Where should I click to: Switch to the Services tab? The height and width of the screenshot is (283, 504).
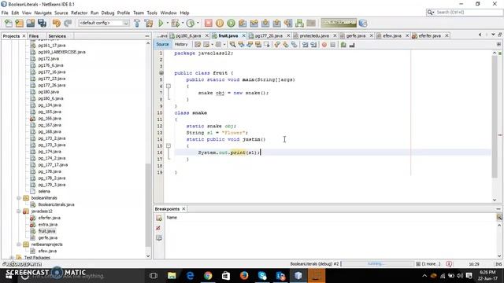click(57, 36)
